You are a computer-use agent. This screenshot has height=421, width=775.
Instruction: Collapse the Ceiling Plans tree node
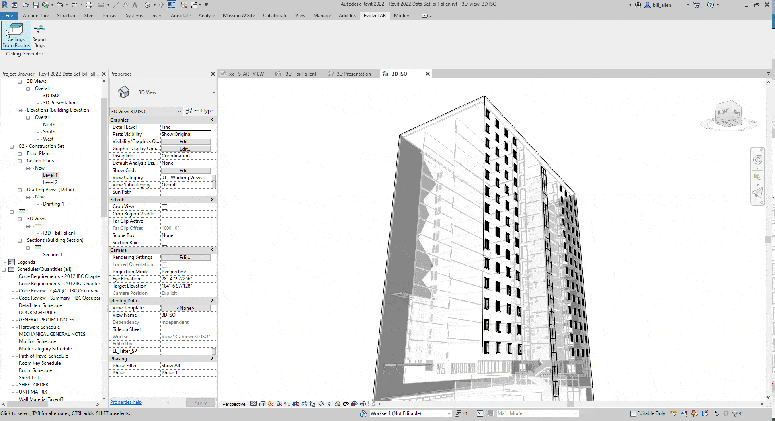coord(20,161)
